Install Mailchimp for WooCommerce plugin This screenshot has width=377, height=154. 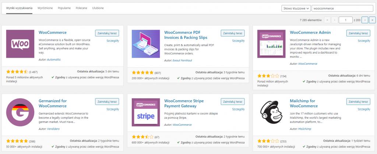pyautogui.click(x=358, y=101)
